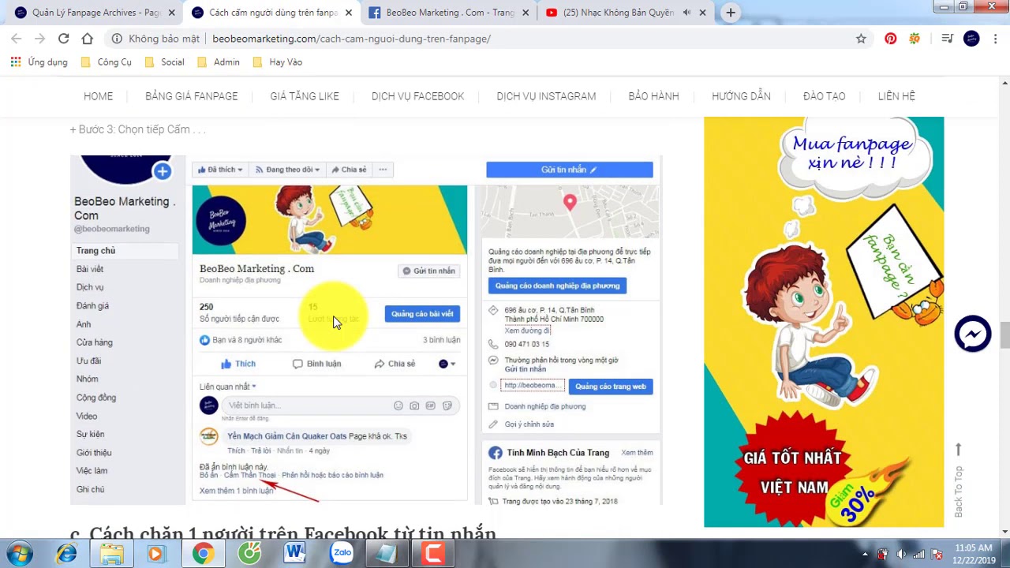Click blue Gửi tin nhắn button at top
The image size is (1010, 568).
(x=569, y=170)
